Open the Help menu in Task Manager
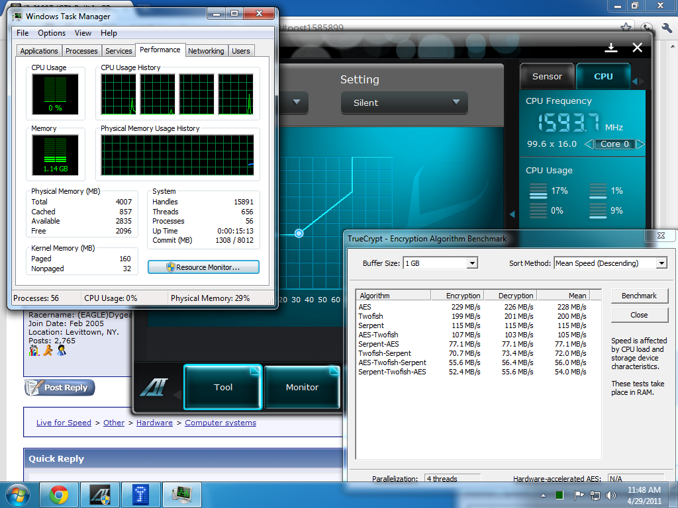Viewport: 678px width, 508px height. pos(109,33)
